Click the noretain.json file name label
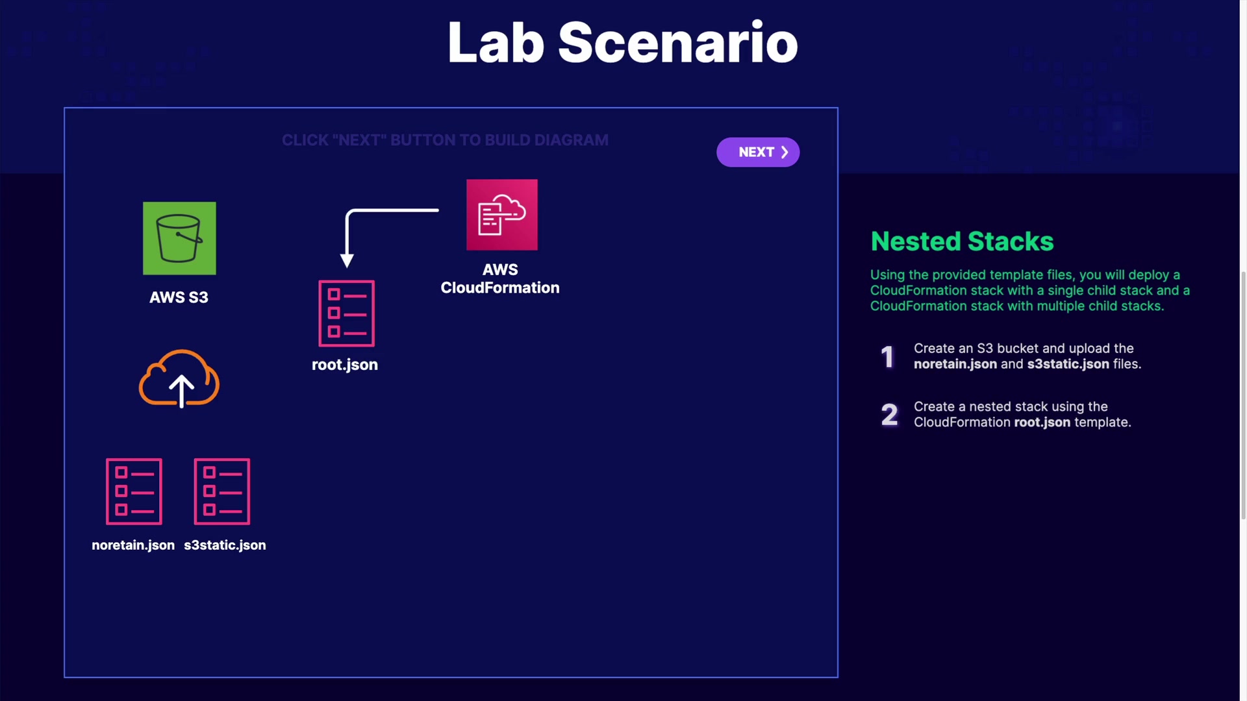The image size is (1247, 701). (x=133, y=545)
